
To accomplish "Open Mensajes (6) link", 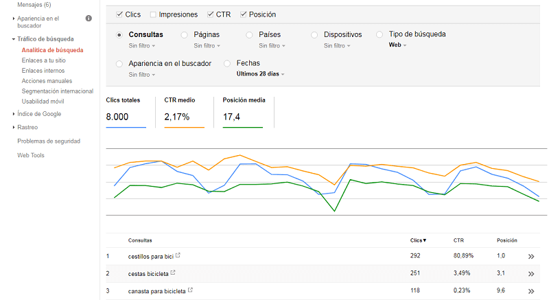I will [x=34, y=5].
